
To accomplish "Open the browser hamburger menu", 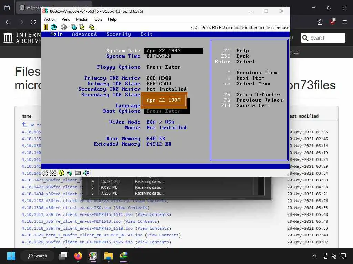I will click(x=345, y=22).
